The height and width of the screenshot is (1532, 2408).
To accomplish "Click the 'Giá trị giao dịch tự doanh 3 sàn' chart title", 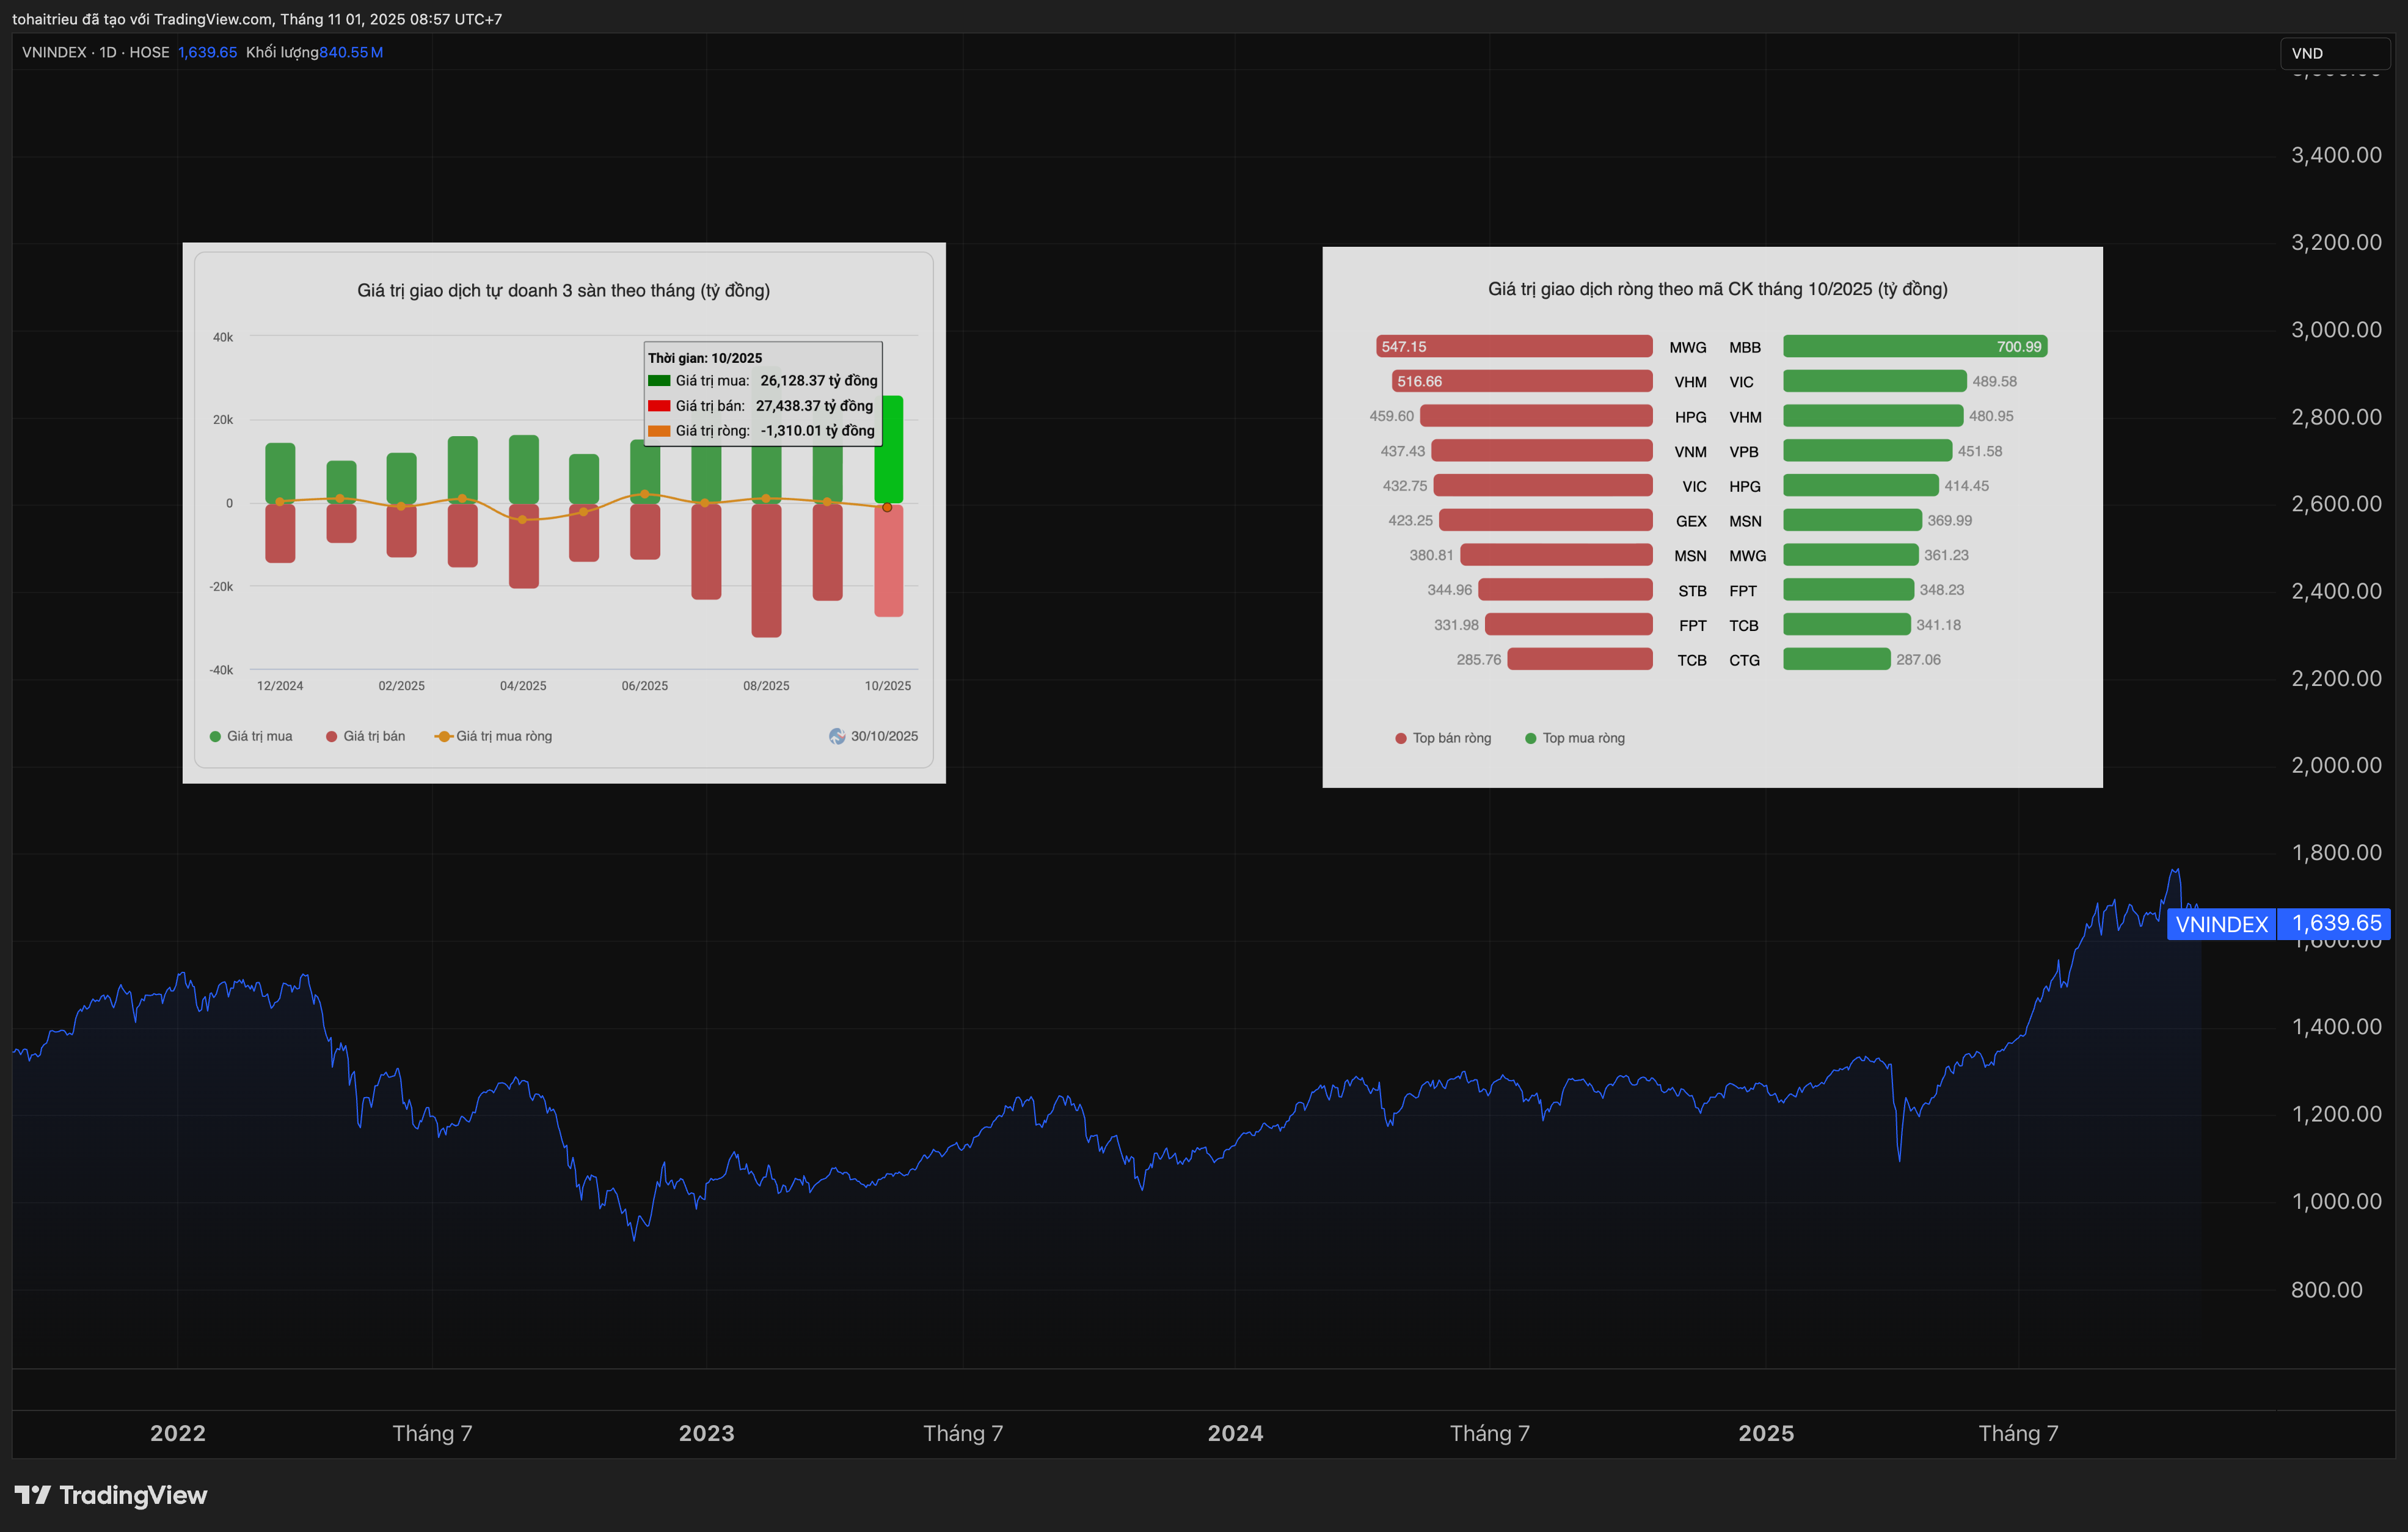I will pos(564,290).
